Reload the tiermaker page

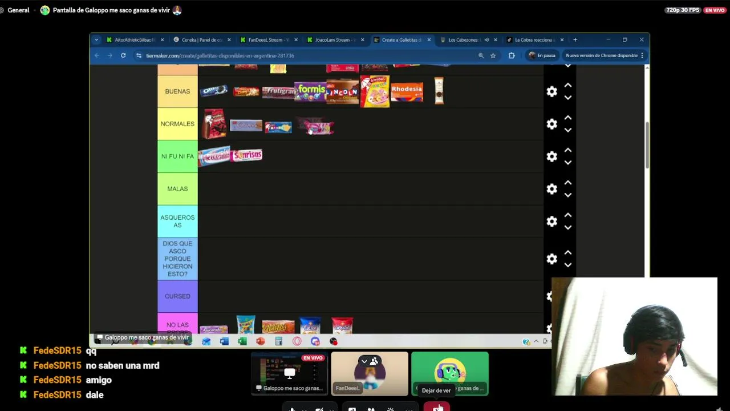tap(123, 55)
